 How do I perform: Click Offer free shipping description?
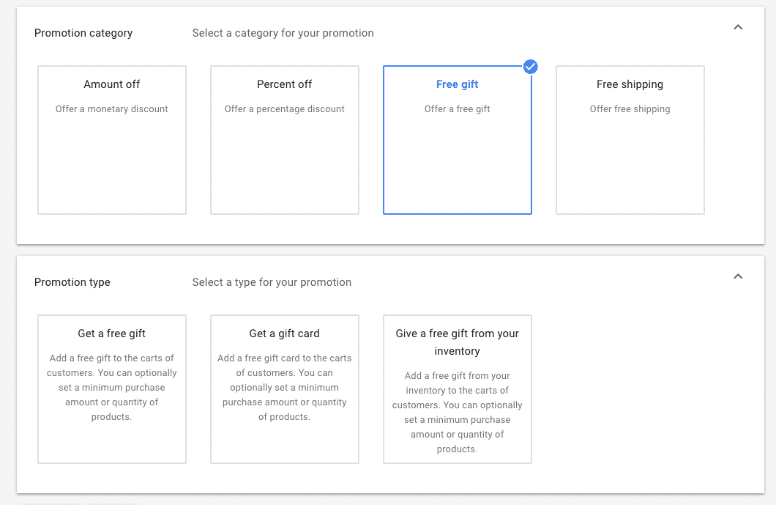click(x=630, y=108)
